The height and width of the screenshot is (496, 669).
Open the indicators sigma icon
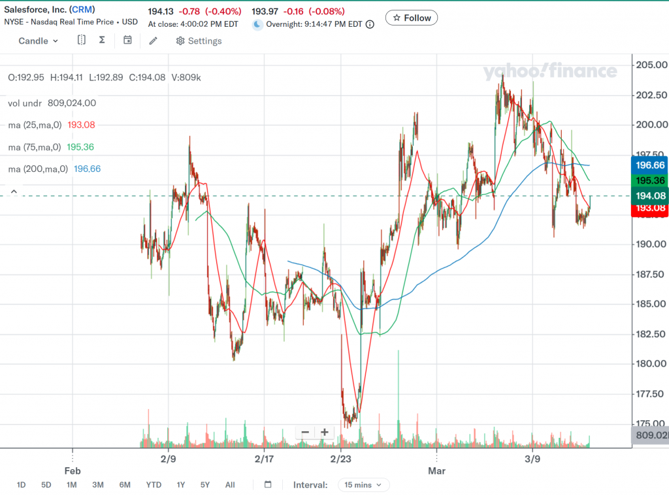pyautogui.click(x=102, y=41)
